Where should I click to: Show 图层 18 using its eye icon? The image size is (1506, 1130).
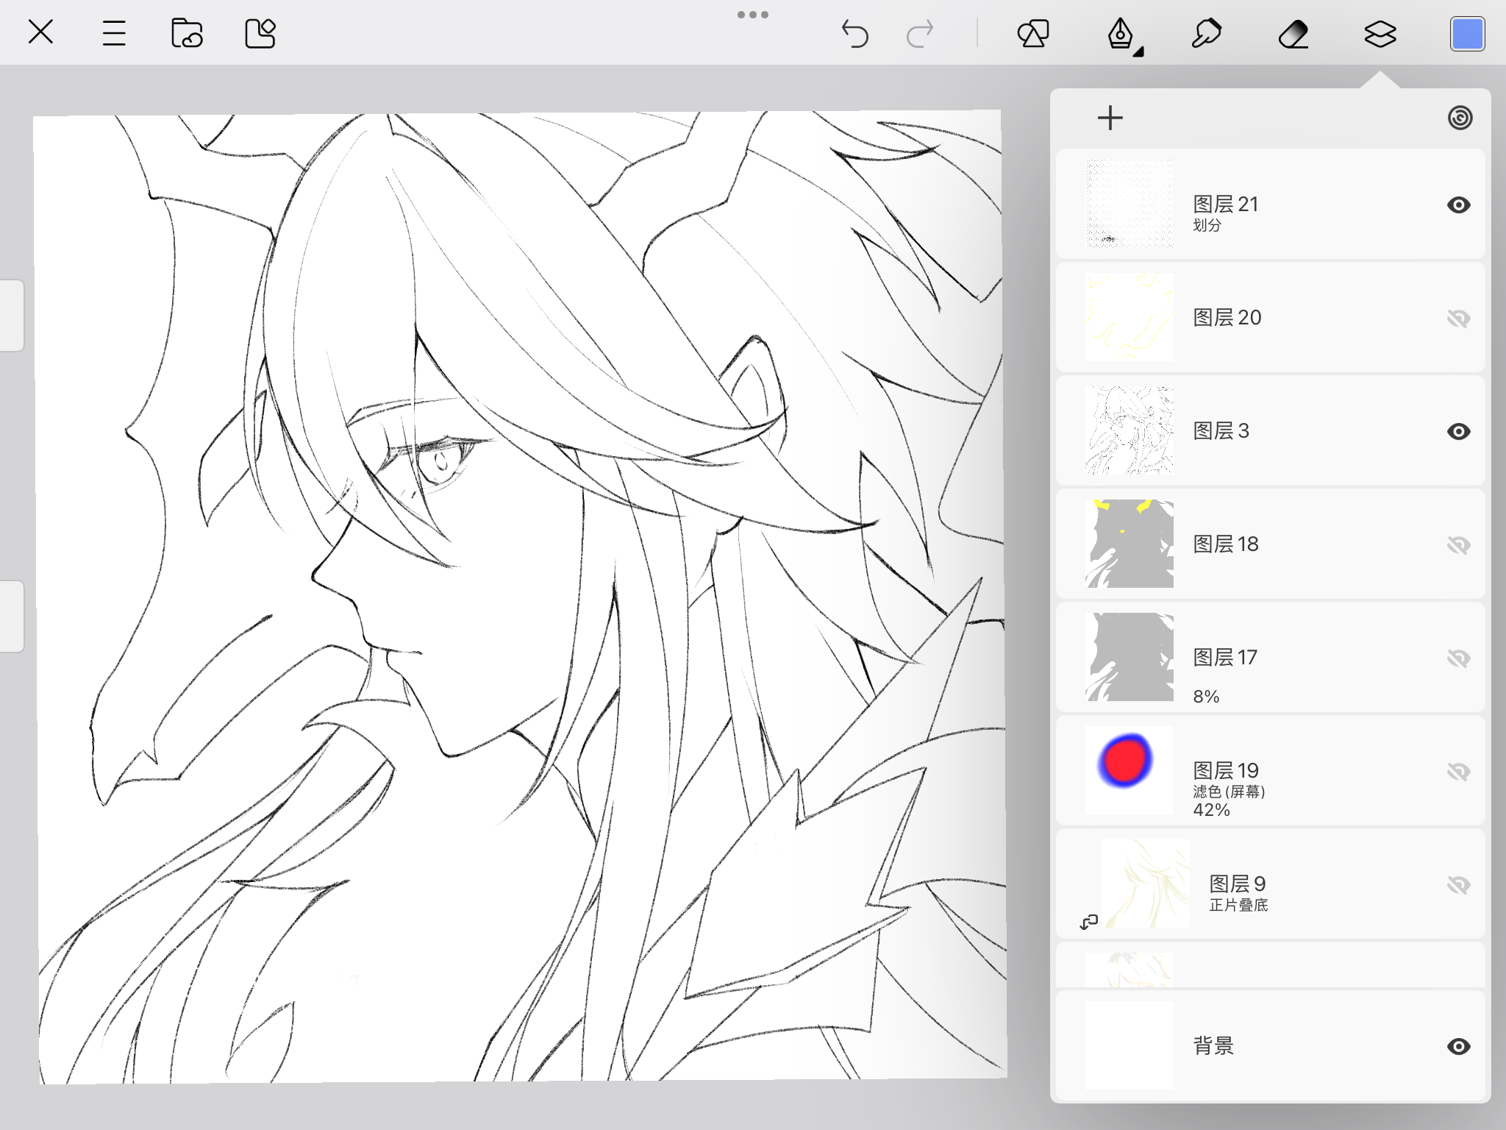click(x=1459, y=544)
